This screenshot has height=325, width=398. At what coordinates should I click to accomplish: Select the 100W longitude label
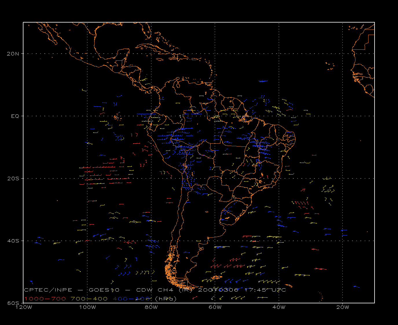87,307
